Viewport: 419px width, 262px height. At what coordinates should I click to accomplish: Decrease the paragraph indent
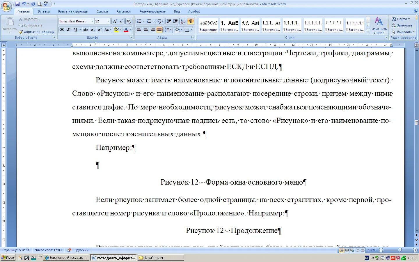(x=169, y=21)
